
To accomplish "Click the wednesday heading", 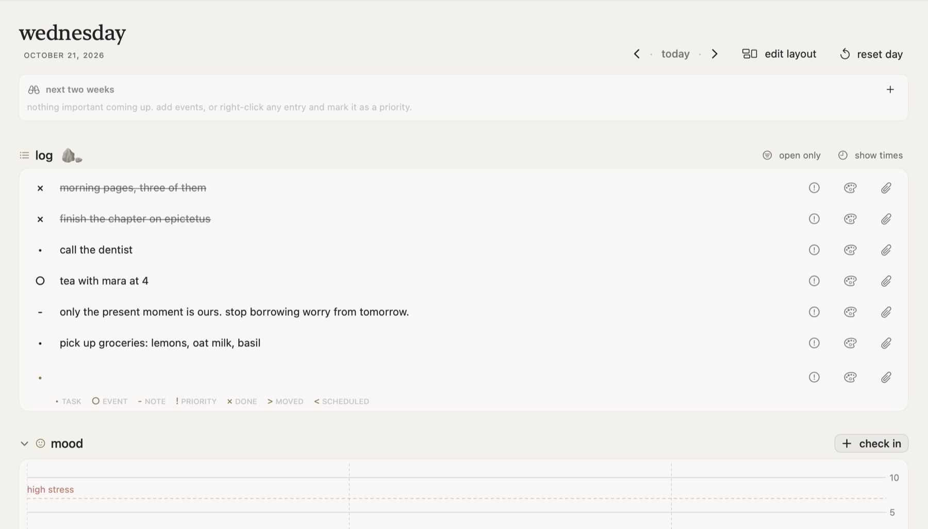I will click(72, 33).
